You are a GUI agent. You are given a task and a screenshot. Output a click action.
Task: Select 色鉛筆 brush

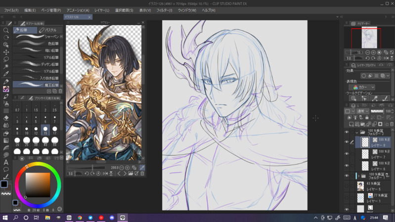(36, 44)
